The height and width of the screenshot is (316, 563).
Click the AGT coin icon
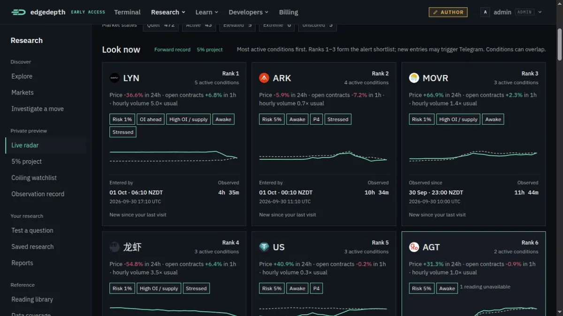(x=414, y=247)
